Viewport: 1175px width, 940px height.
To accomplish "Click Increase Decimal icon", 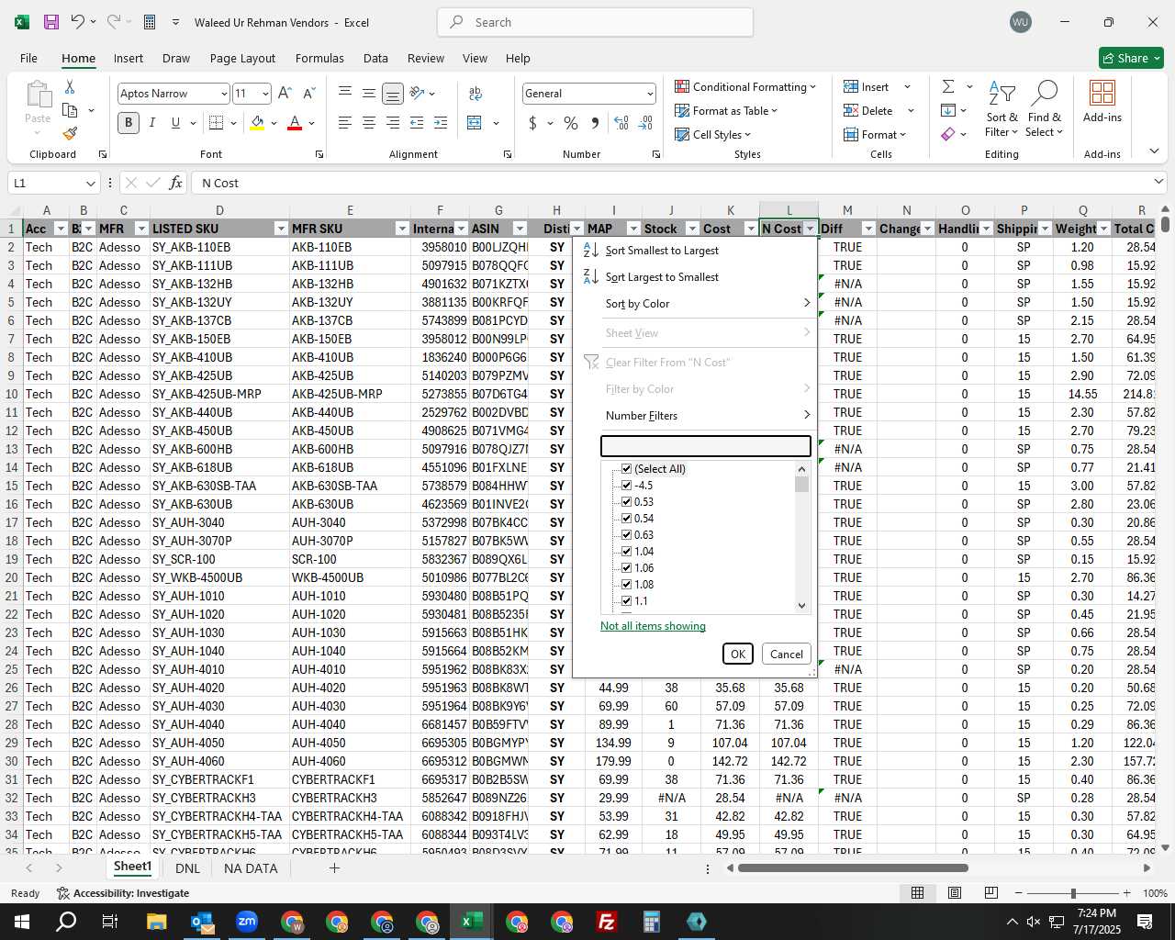I will coord(621,122).
